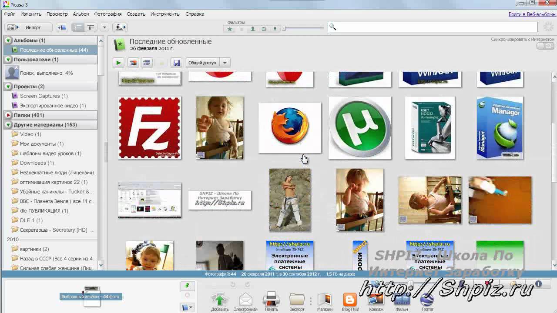Open the Изменить menu
Screen dimensions: 557x313
click(31, 14)
